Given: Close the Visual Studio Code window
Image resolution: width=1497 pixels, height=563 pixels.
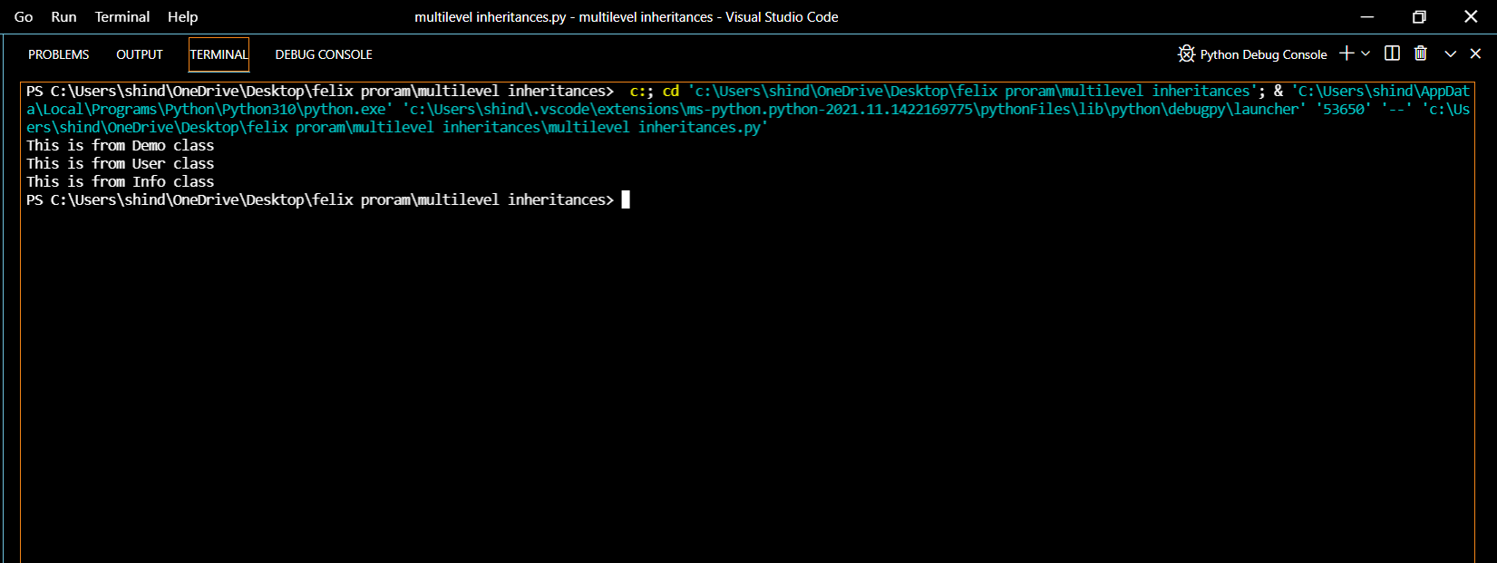Looking at the screenshot, I should click(x=1471, y=16).
